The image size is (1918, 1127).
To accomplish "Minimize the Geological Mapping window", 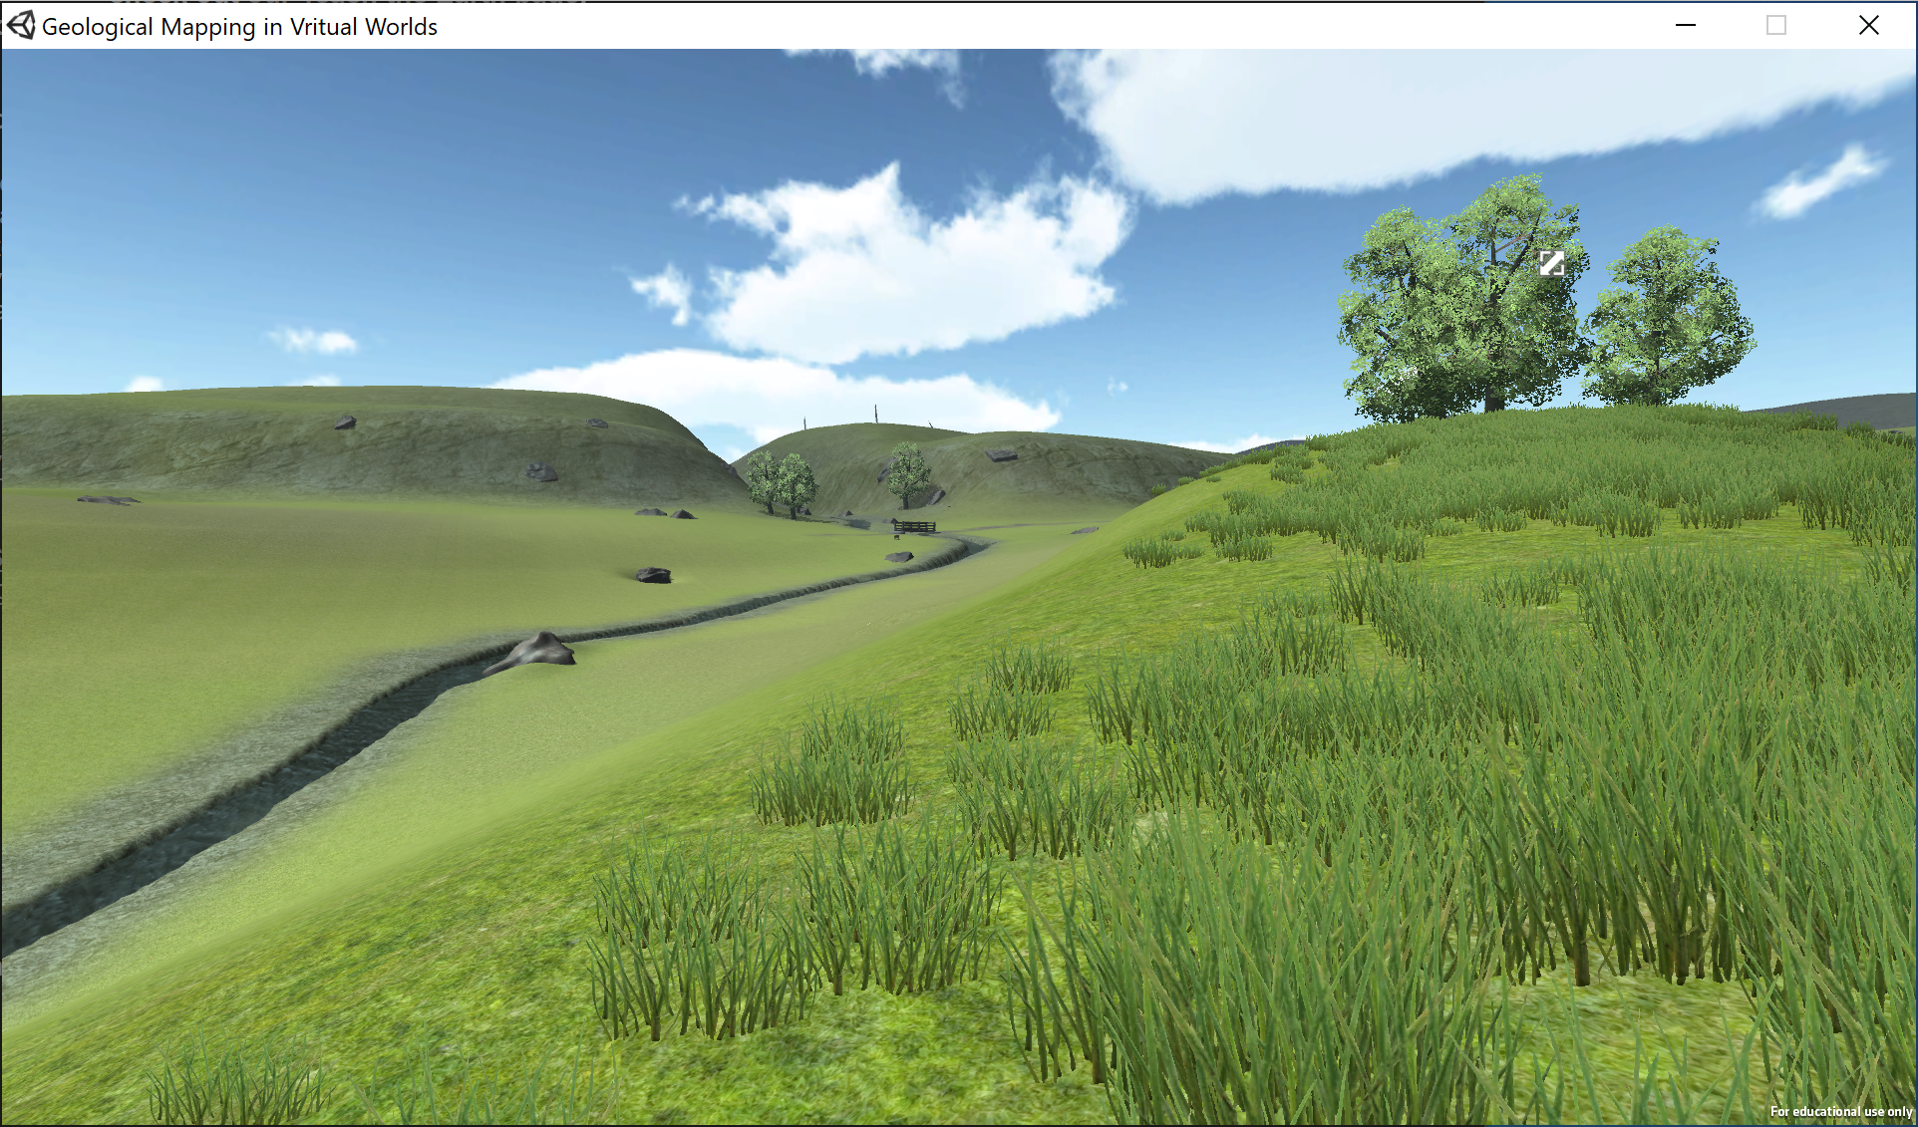I will [x=1685, y=25].
